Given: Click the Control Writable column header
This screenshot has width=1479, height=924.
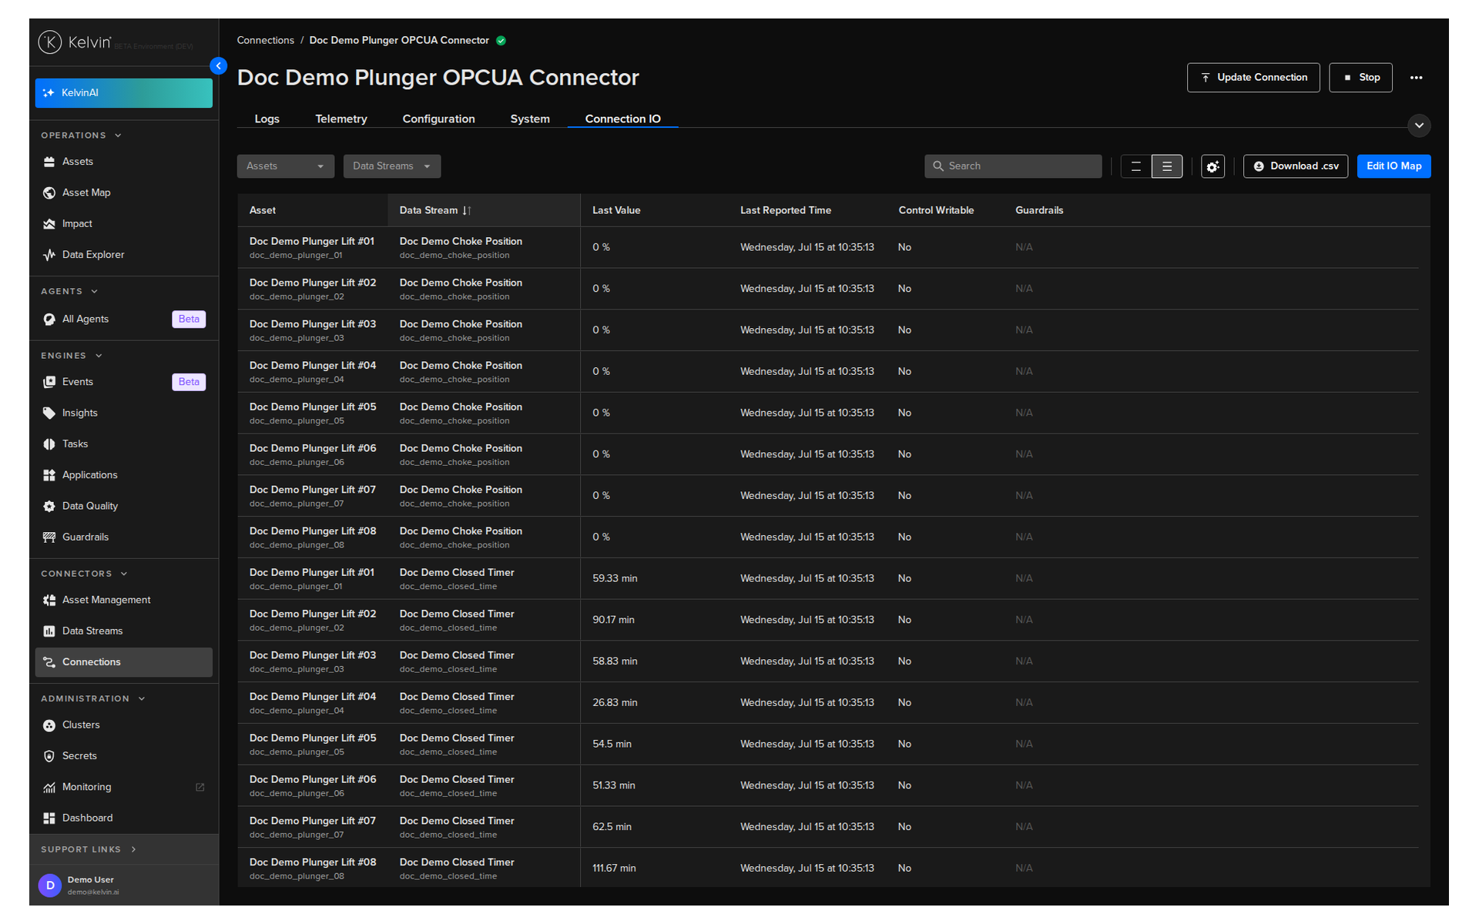Looking at the screenshot, I should [936, 210].
